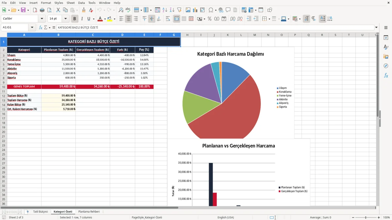Open the Borders dropdown arrow

click(x=269, y=19)
